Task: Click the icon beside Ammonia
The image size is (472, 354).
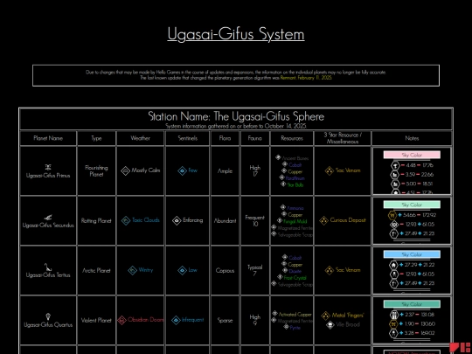Action: tap(283, 207)
